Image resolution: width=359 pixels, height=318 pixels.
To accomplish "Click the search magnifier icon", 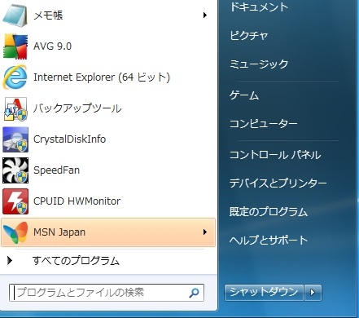I will (x=194, y=293).
